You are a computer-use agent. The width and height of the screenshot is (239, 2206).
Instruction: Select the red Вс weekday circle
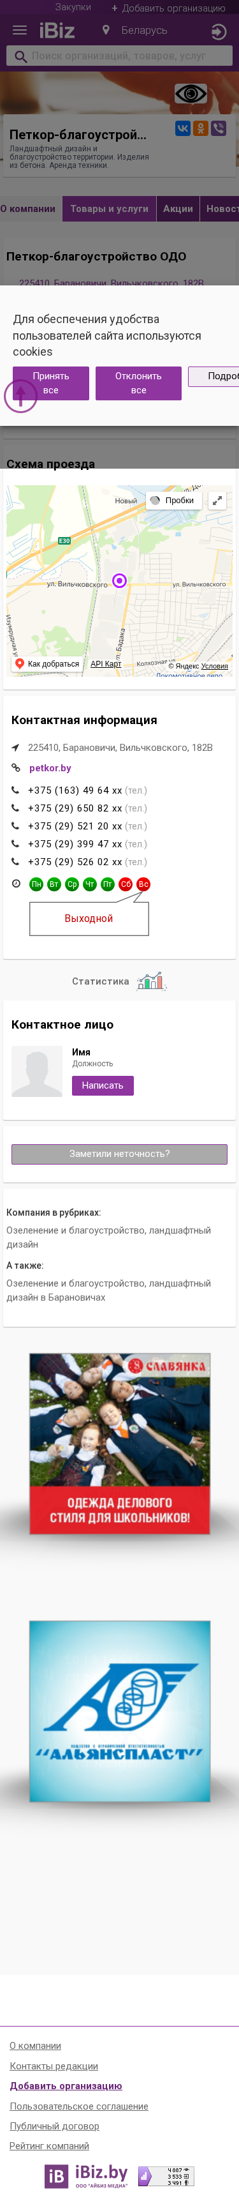click(143, 884)
